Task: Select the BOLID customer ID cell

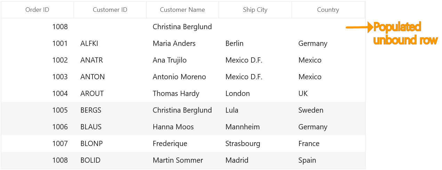Action: tap(110, 160)
